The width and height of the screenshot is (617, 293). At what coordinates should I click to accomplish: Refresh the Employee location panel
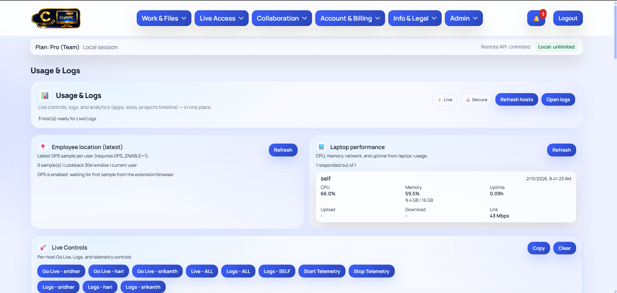pyautogui.click(x=283, y=150)
